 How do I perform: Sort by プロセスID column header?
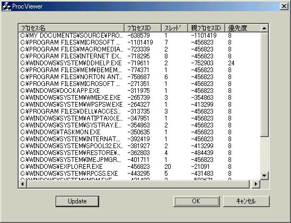click(143, 28)
